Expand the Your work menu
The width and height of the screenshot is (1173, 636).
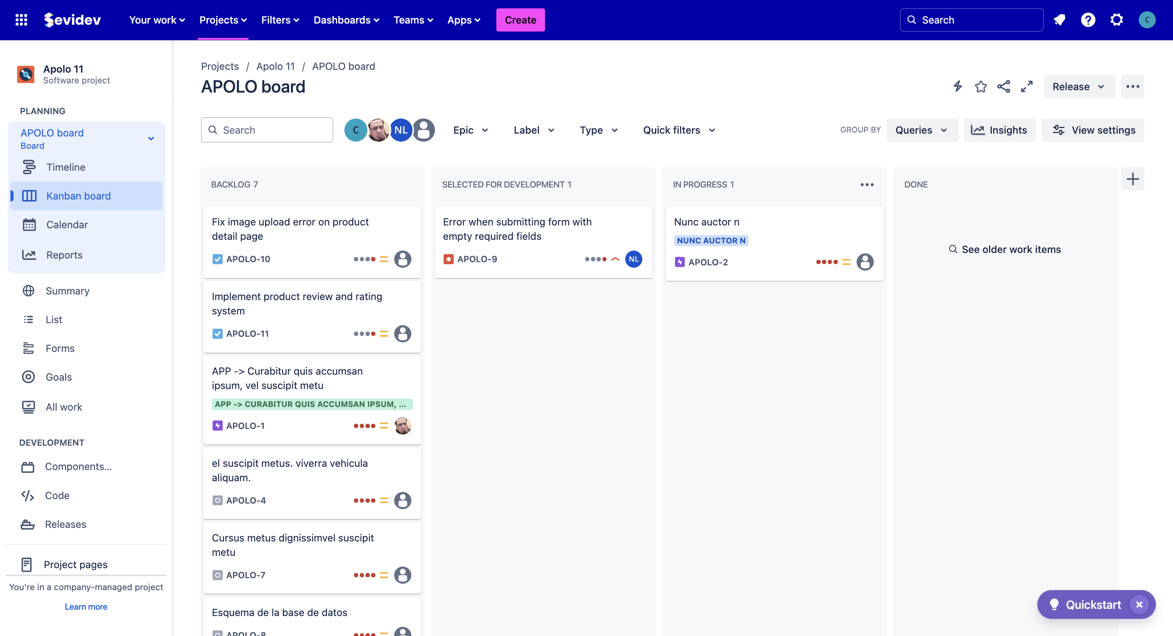coord(157,20)
